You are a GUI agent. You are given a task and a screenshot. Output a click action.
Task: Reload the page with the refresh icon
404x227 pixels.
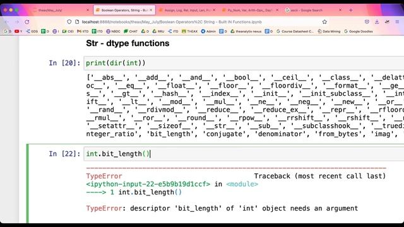coord(27,22)
